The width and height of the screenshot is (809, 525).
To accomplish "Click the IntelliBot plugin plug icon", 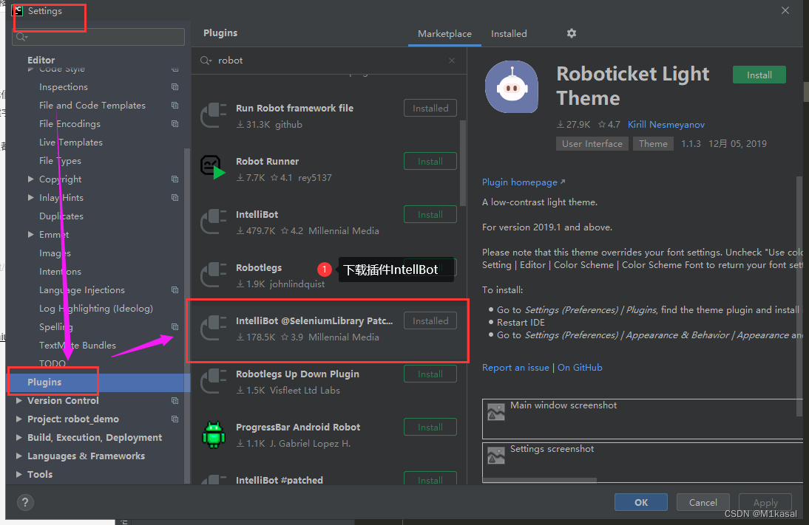I will tap(213, 222).
